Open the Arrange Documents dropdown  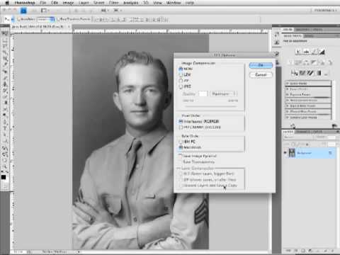(105, 11)
